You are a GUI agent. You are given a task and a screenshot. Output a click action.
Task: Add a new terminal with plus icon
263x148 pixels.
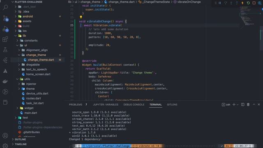pos(234,104)
